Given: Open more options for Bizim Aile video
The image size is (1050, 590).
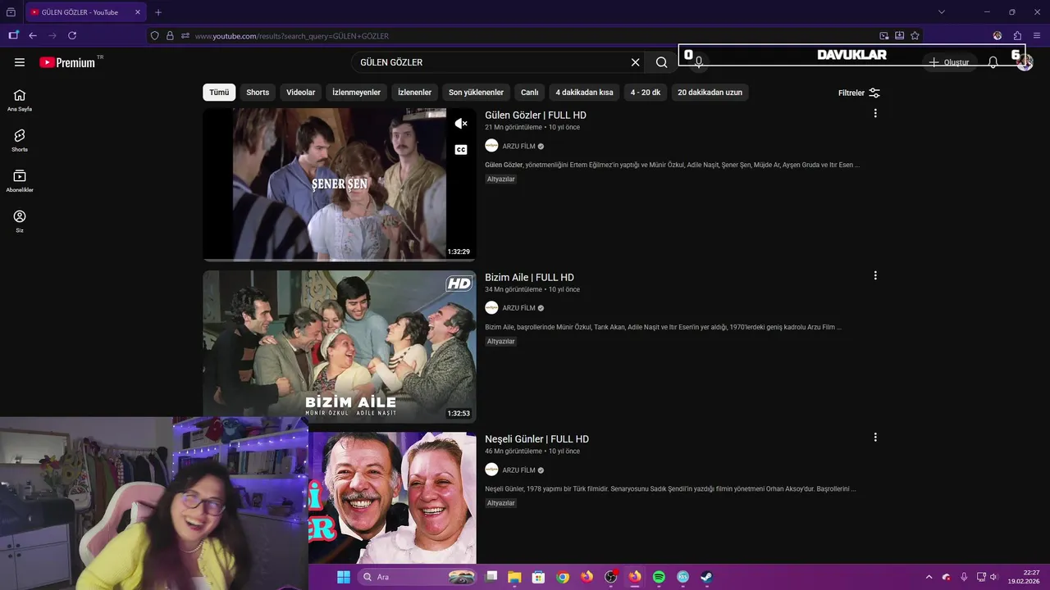Looking at the screenshot, I should point(875,276).
